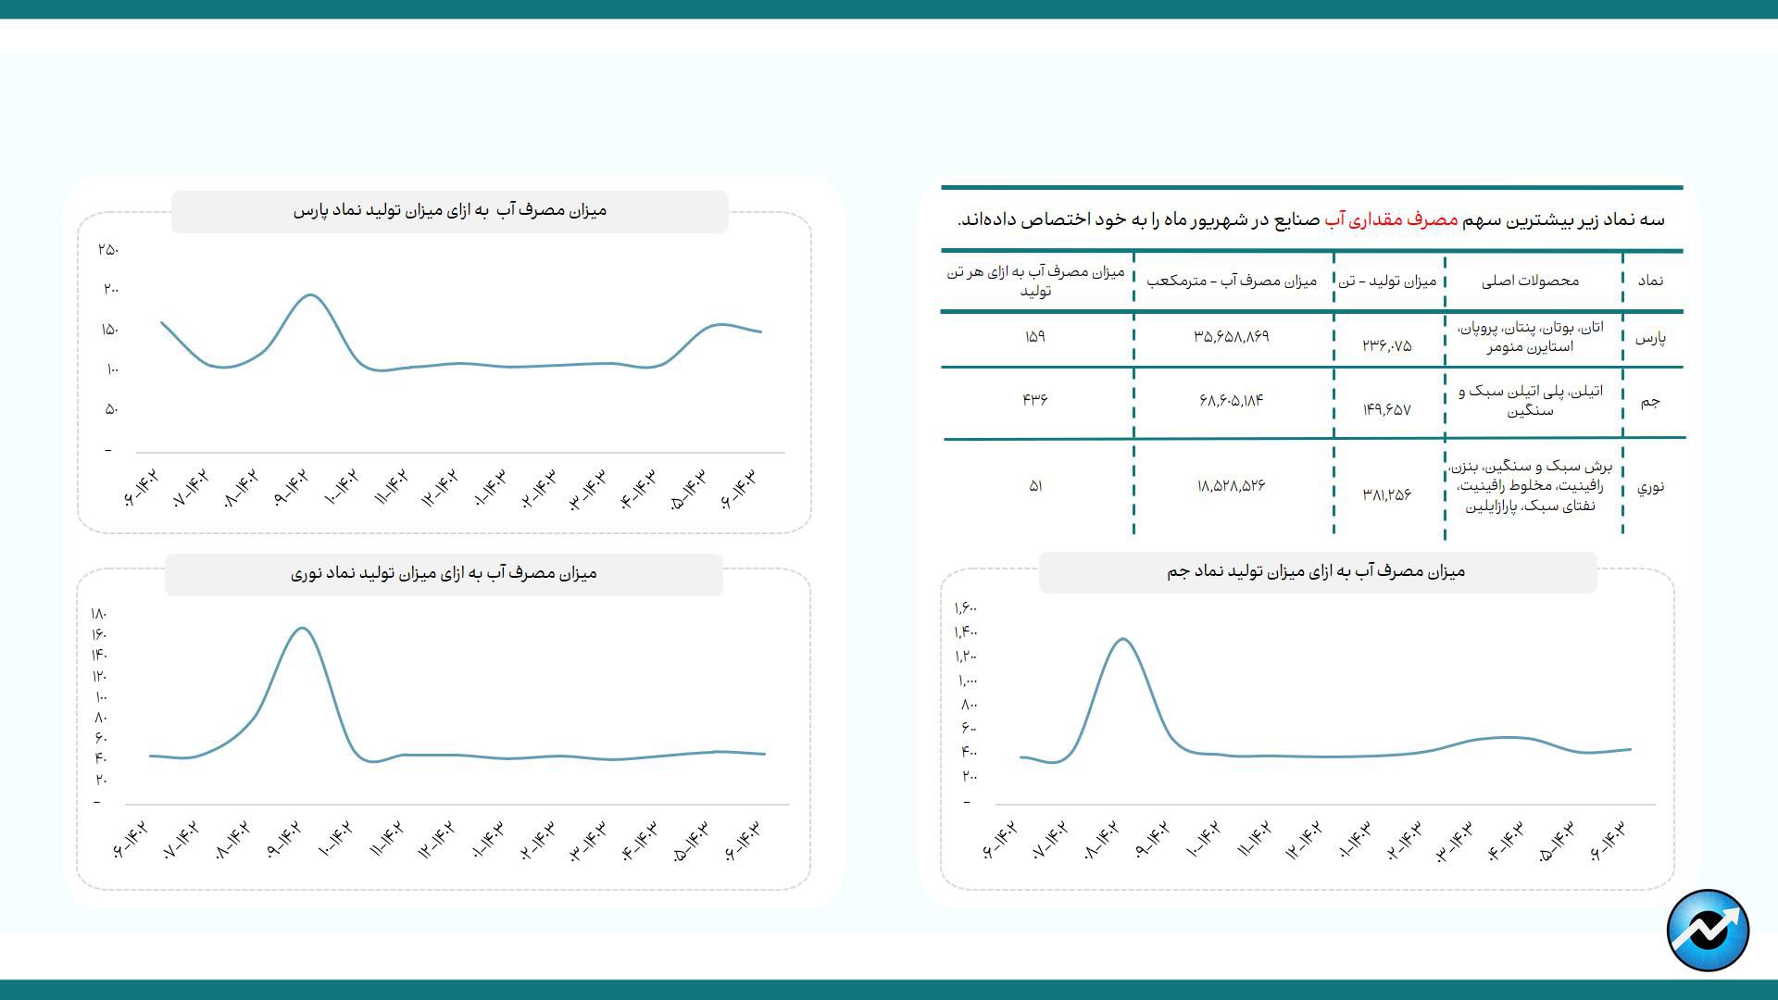
Task: Click ۱۴۰۲-۱۲ date label in نوری chart
Action: pos(437,840)
